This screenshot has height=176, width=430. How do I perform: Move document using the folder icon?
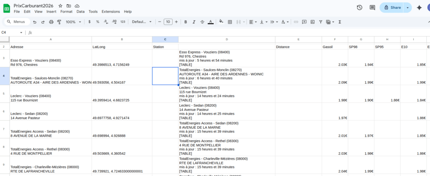pyautogui.click(x=68, y=6)
